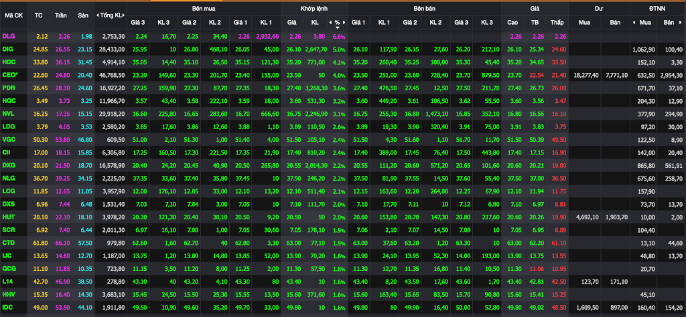Click ĐTNN Bán value 561,91 in DXG row
The image size is (686, 317).
pos(673,165)
